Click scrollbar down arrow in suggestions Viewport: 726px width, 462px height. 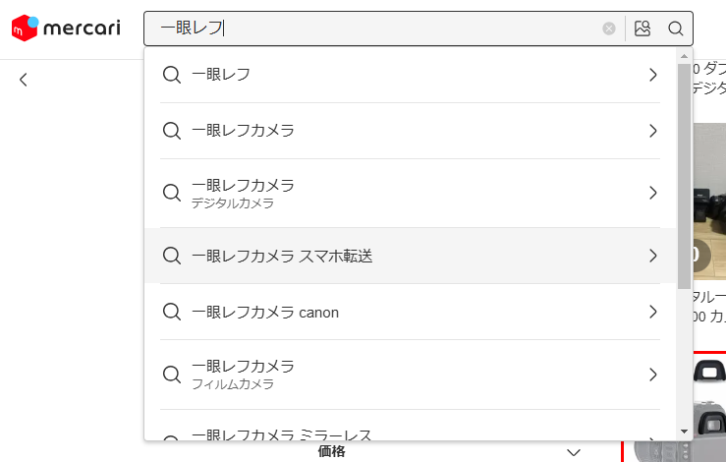(x=684, y=432)
